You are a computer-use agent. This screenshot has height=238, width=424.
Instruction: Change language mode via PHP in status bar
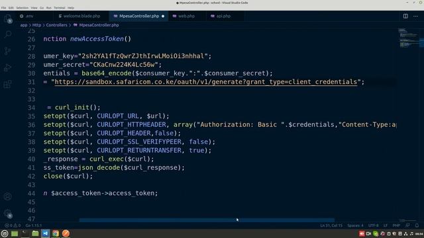click(x=396, y=225)
